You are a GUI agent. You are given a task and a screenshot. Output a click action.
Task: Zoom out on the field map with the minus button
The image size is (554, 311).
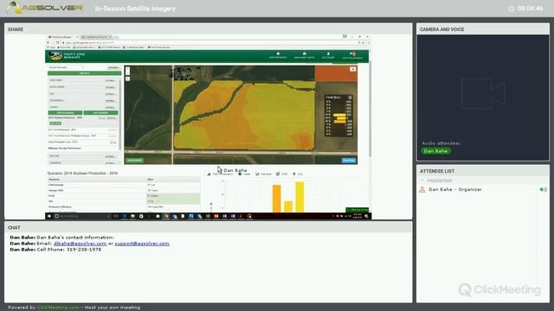127,73
